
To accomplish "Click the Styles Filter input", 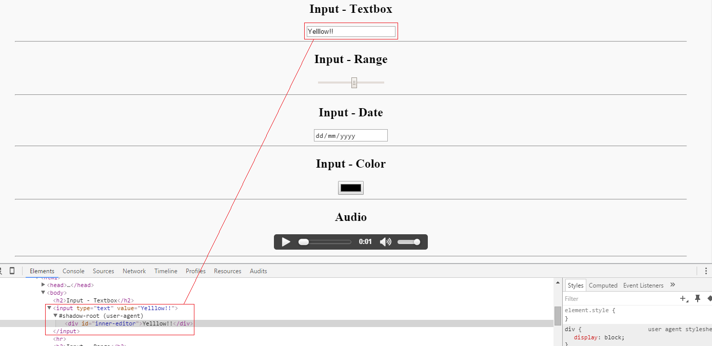I will 621,298.
